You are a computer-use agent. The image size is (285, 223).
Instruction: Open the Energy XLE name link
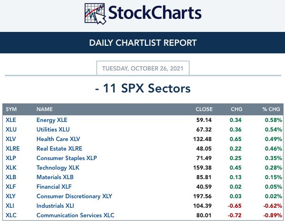tap(52, 120)
